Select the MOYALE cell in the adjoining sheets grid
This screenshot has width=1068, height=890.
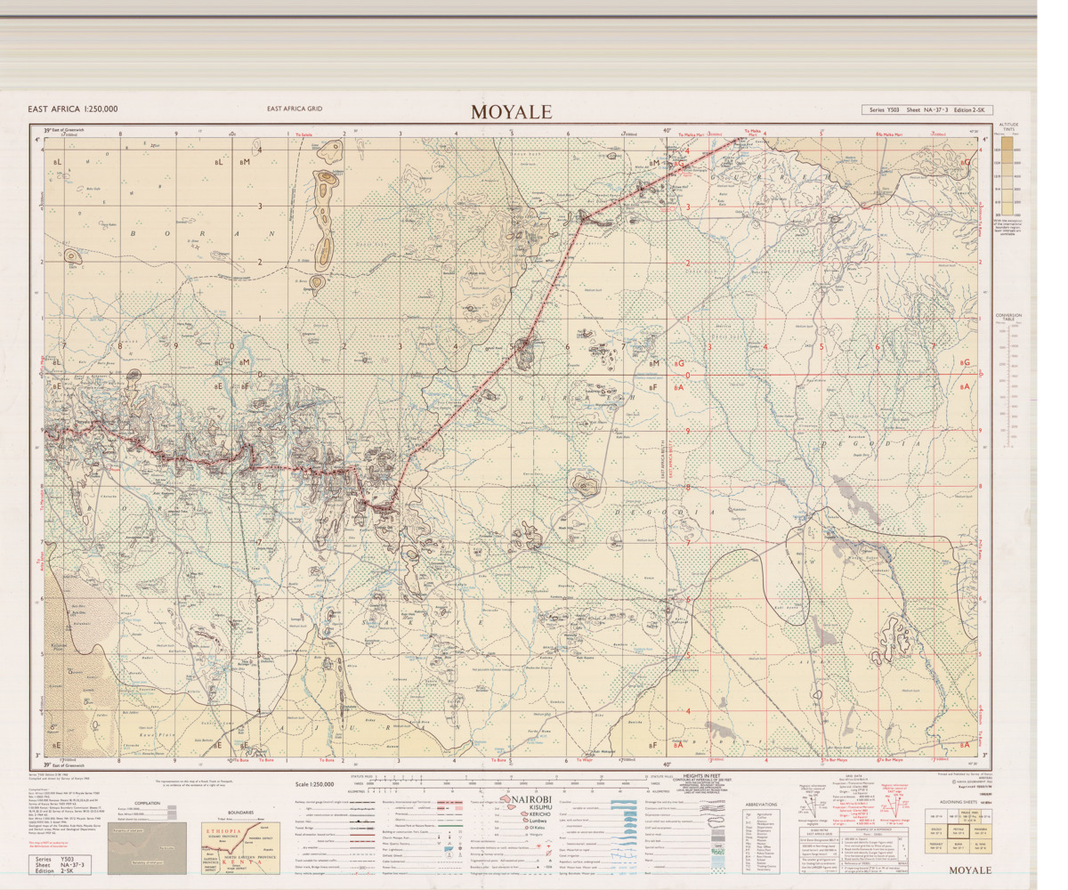959,831
